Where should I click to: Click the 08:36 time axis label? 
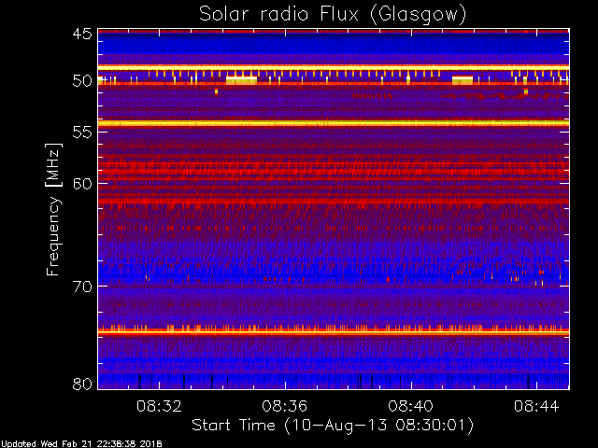click(x=284, y=406)
